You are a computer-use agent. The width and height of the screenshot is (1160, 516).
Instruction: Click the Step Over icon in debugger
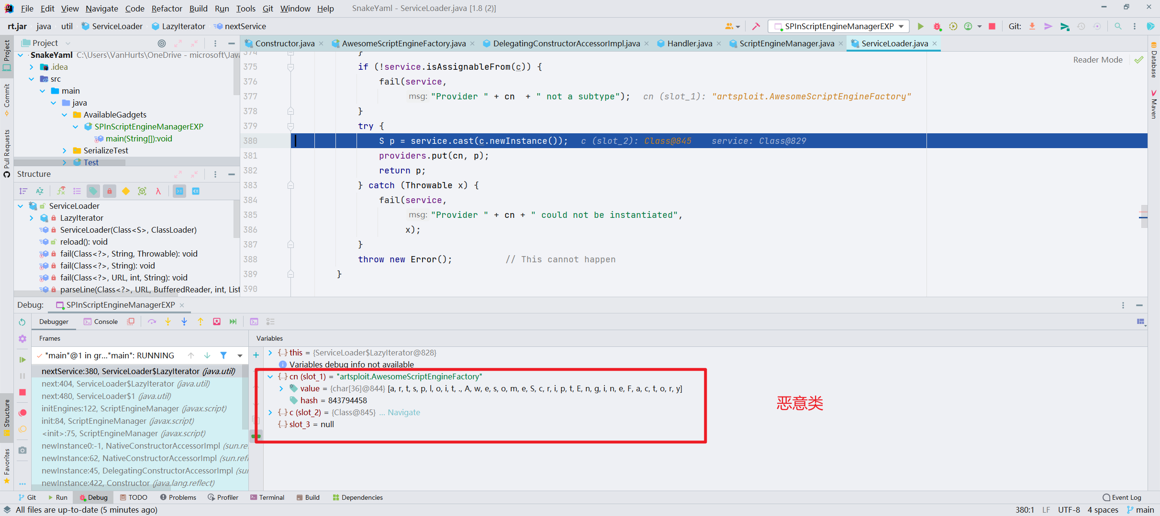[152, 322]
